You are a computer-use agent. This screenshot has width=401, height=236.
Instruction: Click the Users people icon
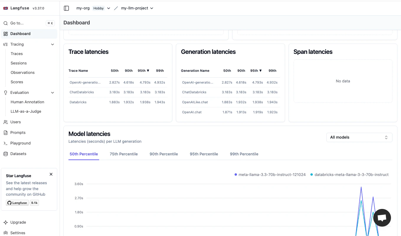(x=6, y=122)
